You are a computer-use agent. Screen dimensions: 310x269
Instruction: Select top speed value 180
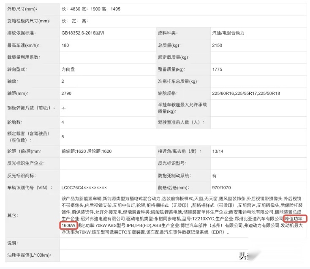click(65, 45)
